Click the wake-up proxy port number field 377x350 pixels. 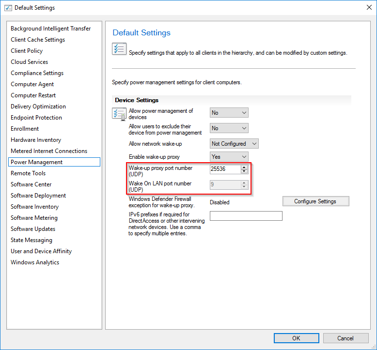[225, 169]
